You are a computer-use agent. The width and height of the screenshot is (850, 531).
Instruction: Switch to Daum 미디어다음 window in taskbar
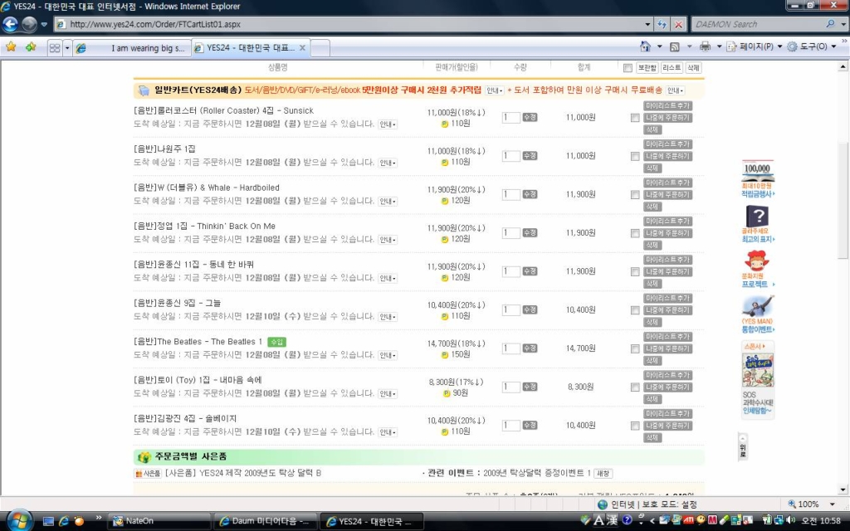tap(265, 521)
